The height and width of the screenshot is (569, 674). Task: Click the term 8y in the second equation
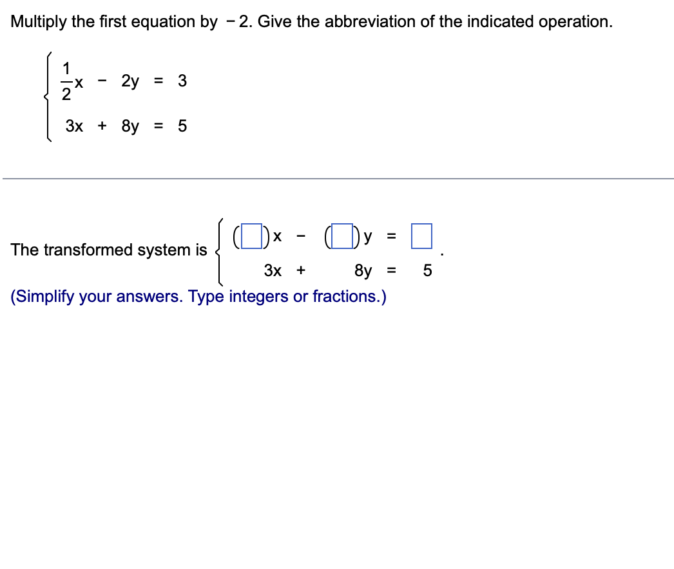tap(131, 126)
